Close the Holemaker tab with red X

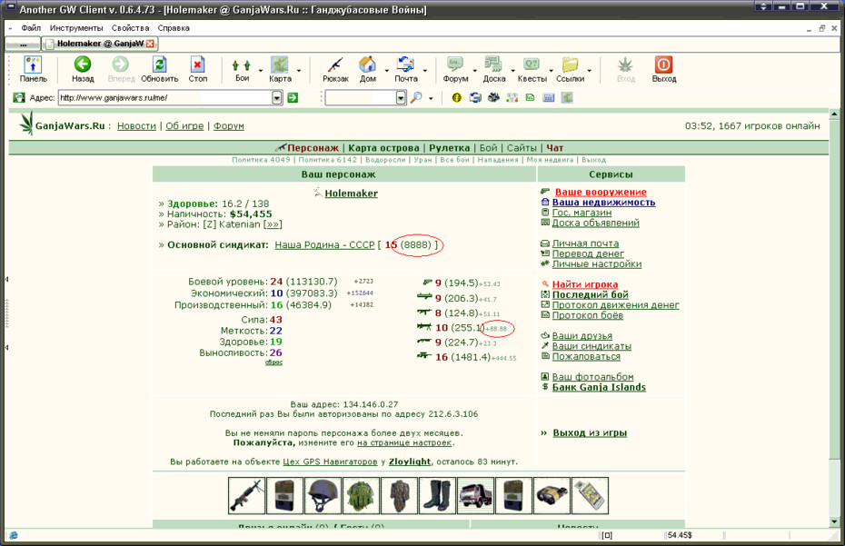click(x=150, y=44)
